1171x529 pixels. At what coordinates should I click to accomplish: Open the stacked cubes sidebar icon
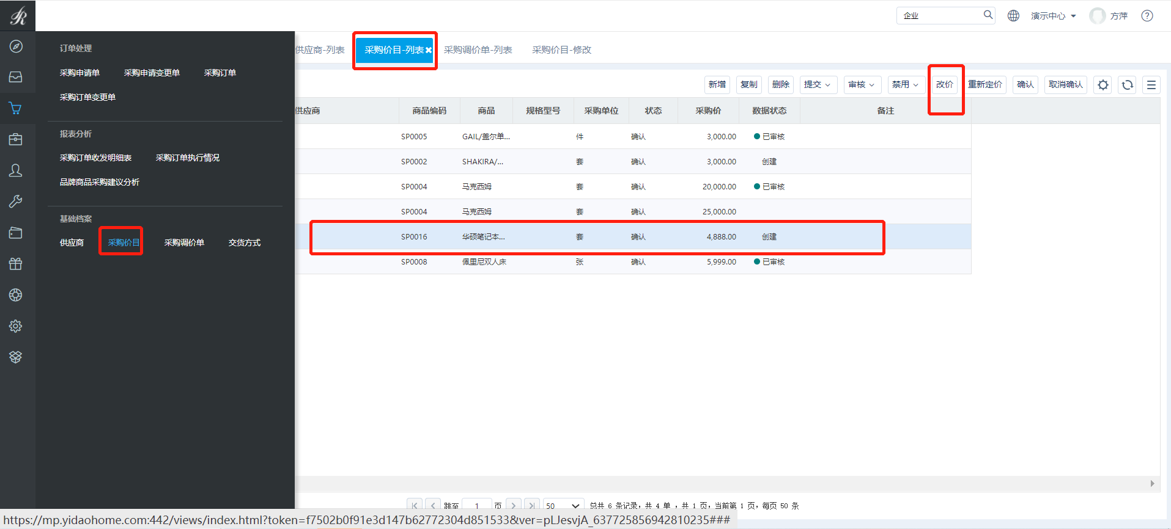(16, 357)
